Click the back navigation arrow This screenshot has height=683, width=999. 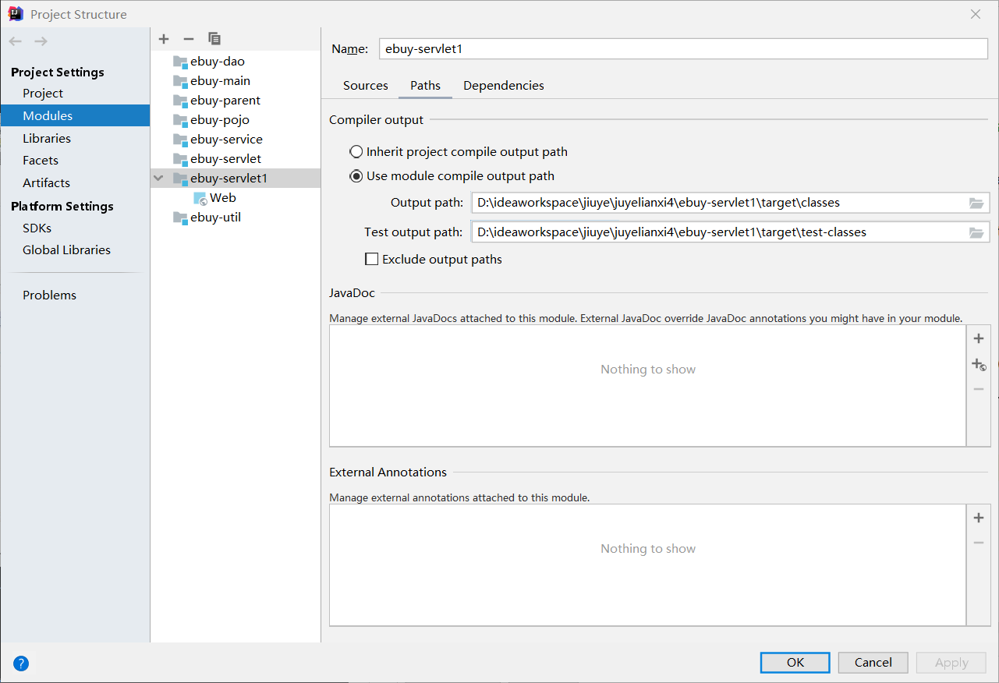coord(16,41)
